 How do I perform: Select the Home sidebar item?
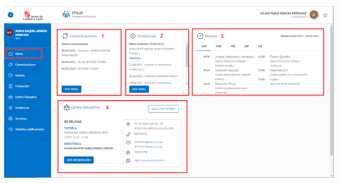(23, 54)
